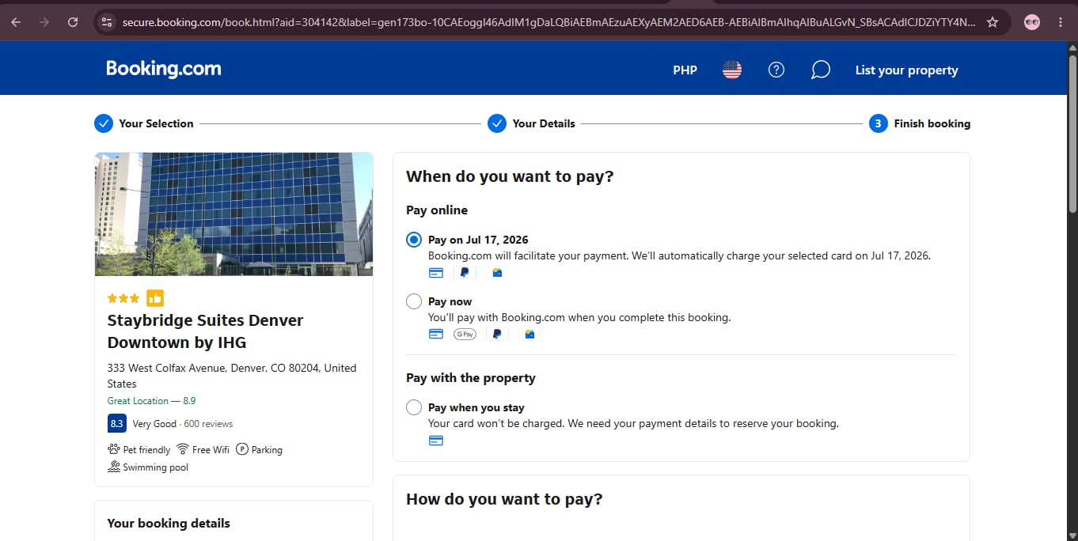Image resolution: width=1078 pixels, height=541 pixels.
Task: Click the 8.3 review score badge
Action: coord(117,423)
